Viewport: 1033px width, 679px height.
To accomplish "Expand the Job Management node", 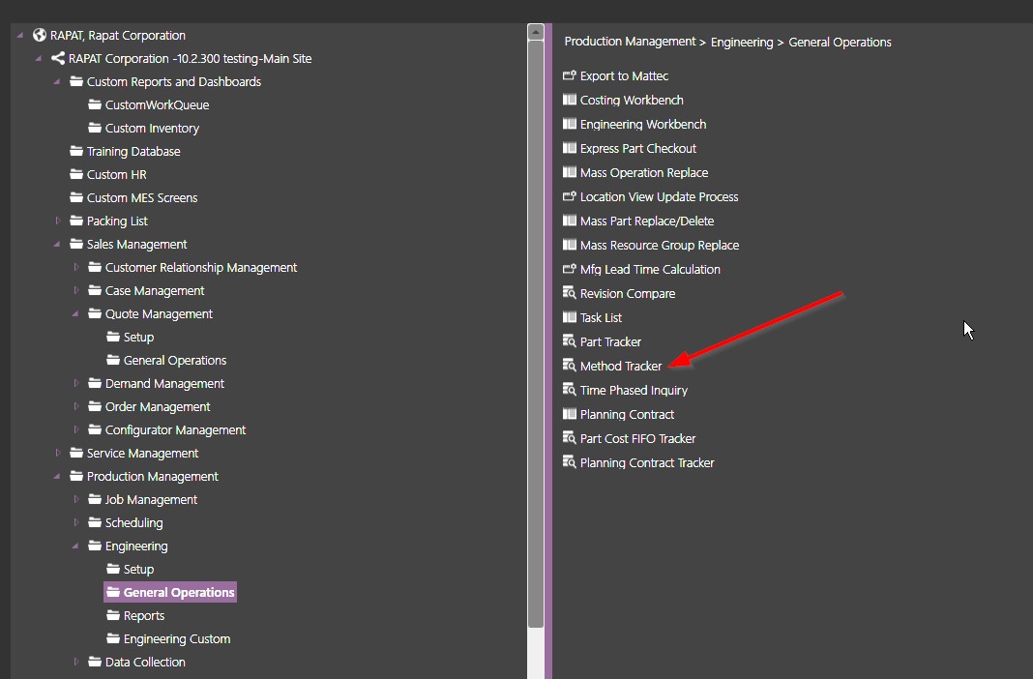I will click(75, 499).
